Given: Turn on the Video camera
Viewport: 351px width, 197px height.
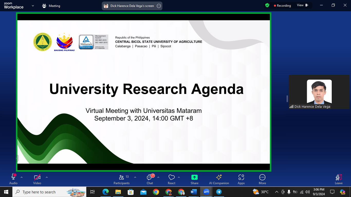Looking at the screenshot, I should click(x=37, y=179).
